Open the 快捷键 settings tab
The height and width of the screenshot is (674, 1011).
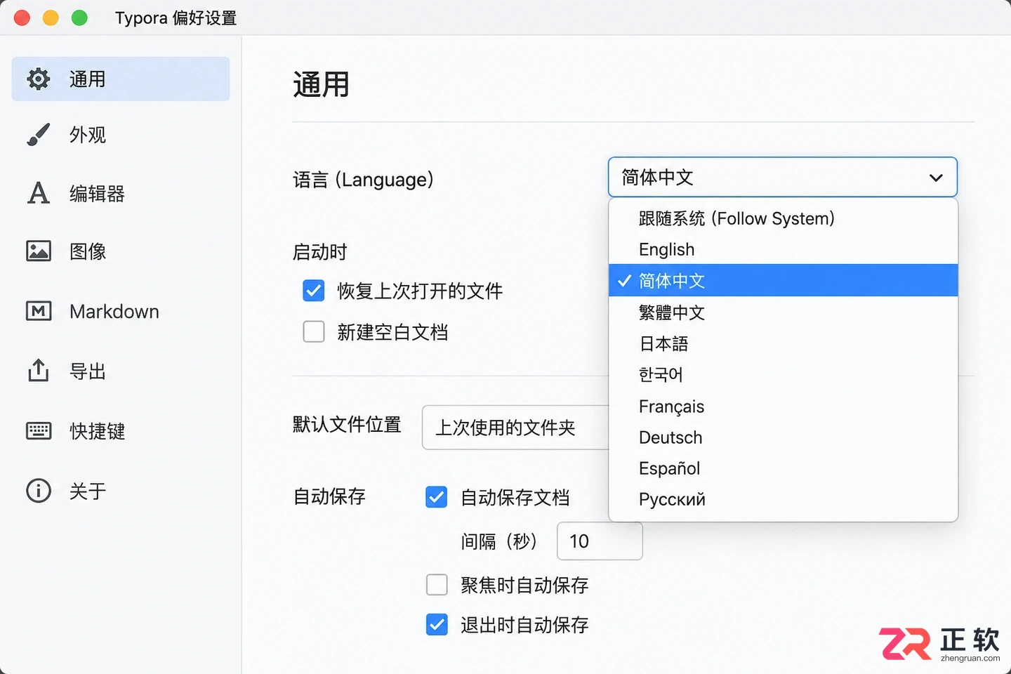point(121,430)
